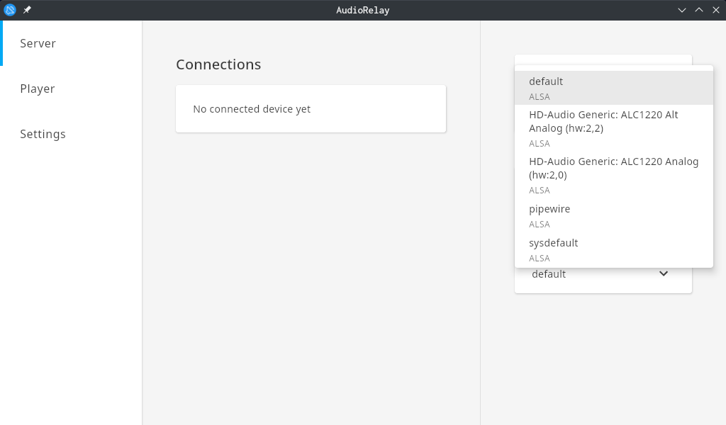The image size is (726, 425).
Task: Click the ALSA label under sysdefault
Action: 540,259
